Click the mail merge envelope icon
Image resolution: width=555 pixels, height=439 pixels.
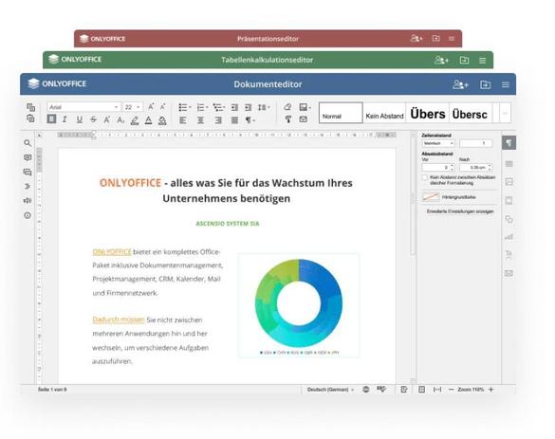tap(303, 119)
